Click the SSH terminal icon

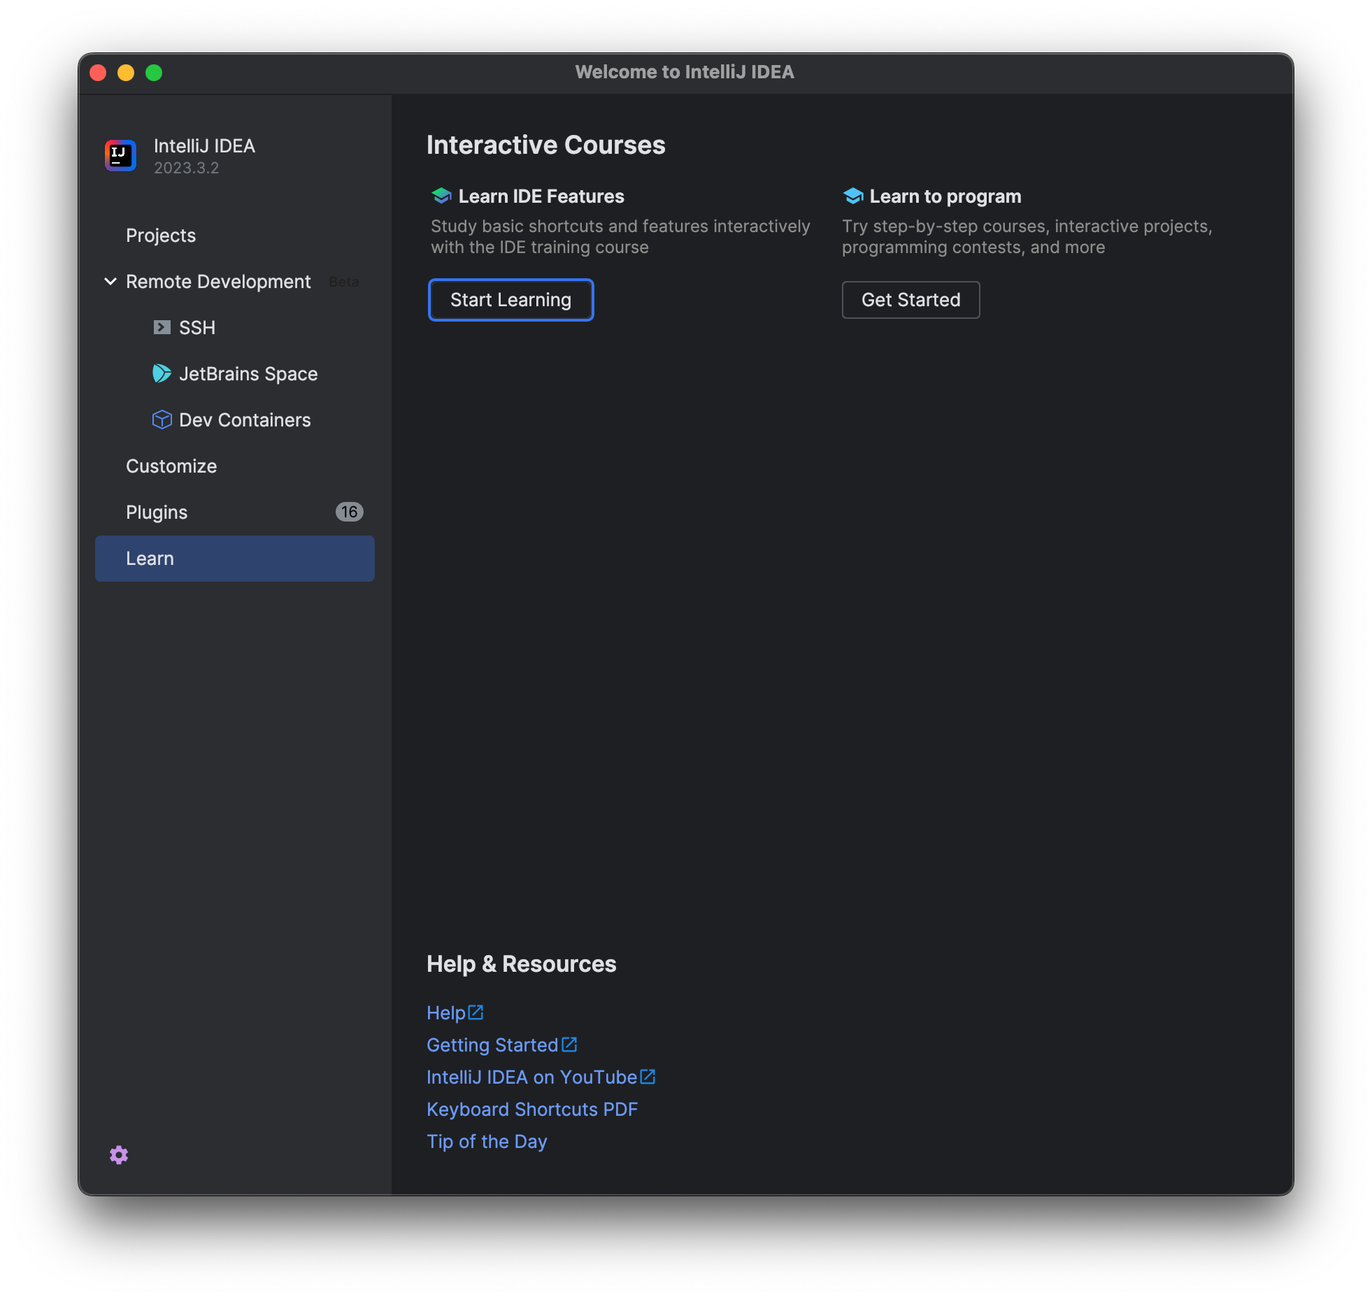point(162,327)
